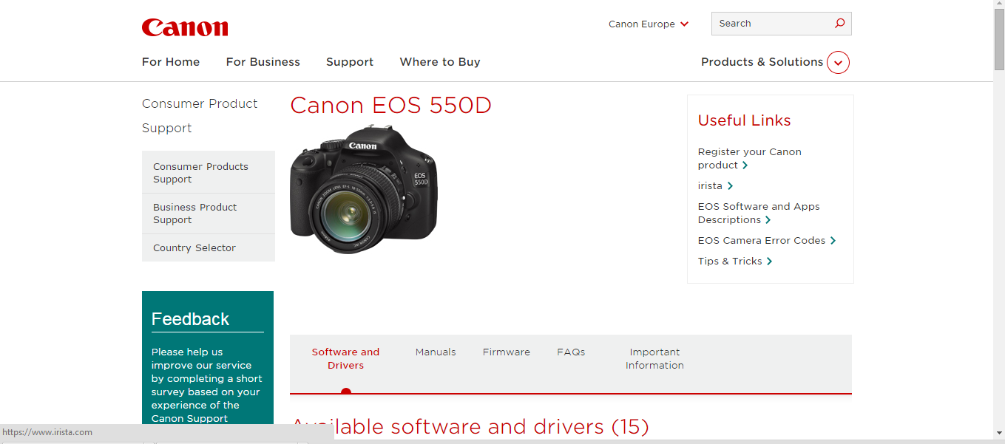Click the Canon EOS 550D page title
Image resolution: width=1005 pixels, height=444 pixels.
pyautogui.click(x=390, y=106)
